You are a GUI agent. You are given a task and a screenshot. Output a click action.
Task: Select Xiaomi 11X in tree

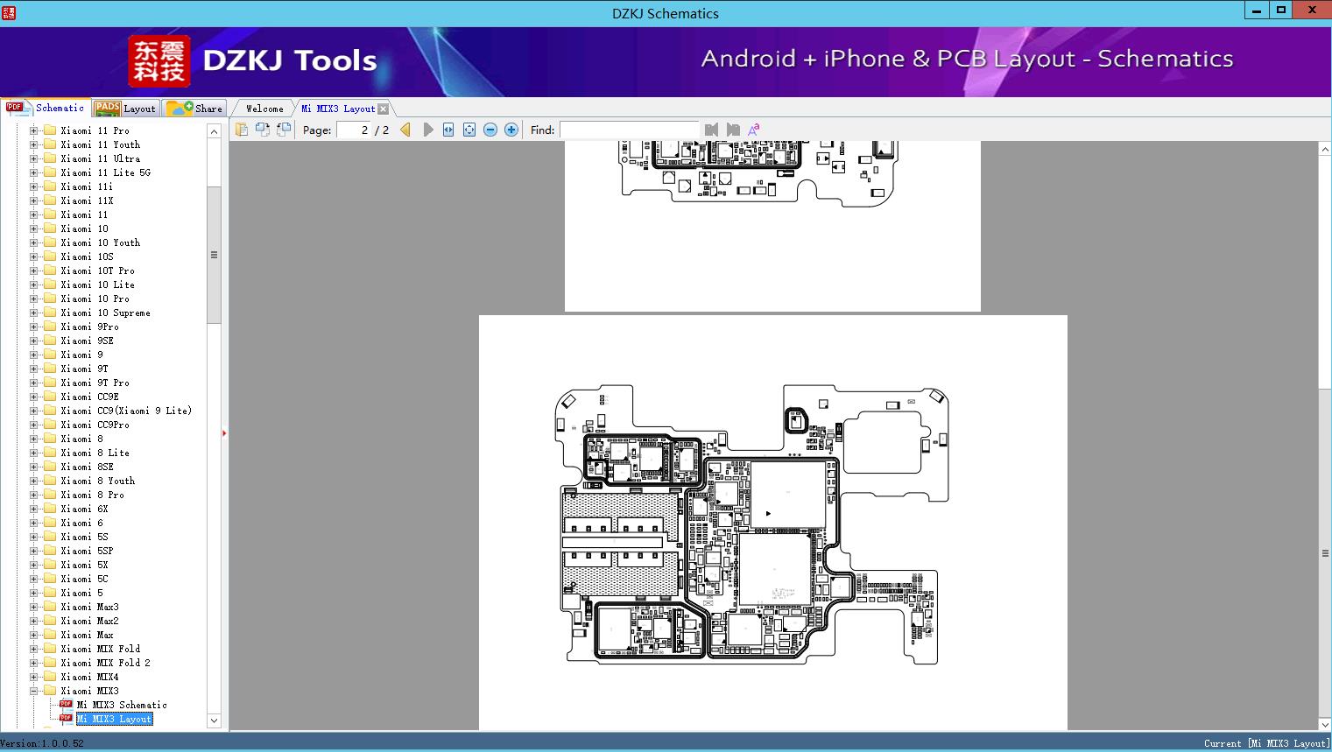click(87, 200)
